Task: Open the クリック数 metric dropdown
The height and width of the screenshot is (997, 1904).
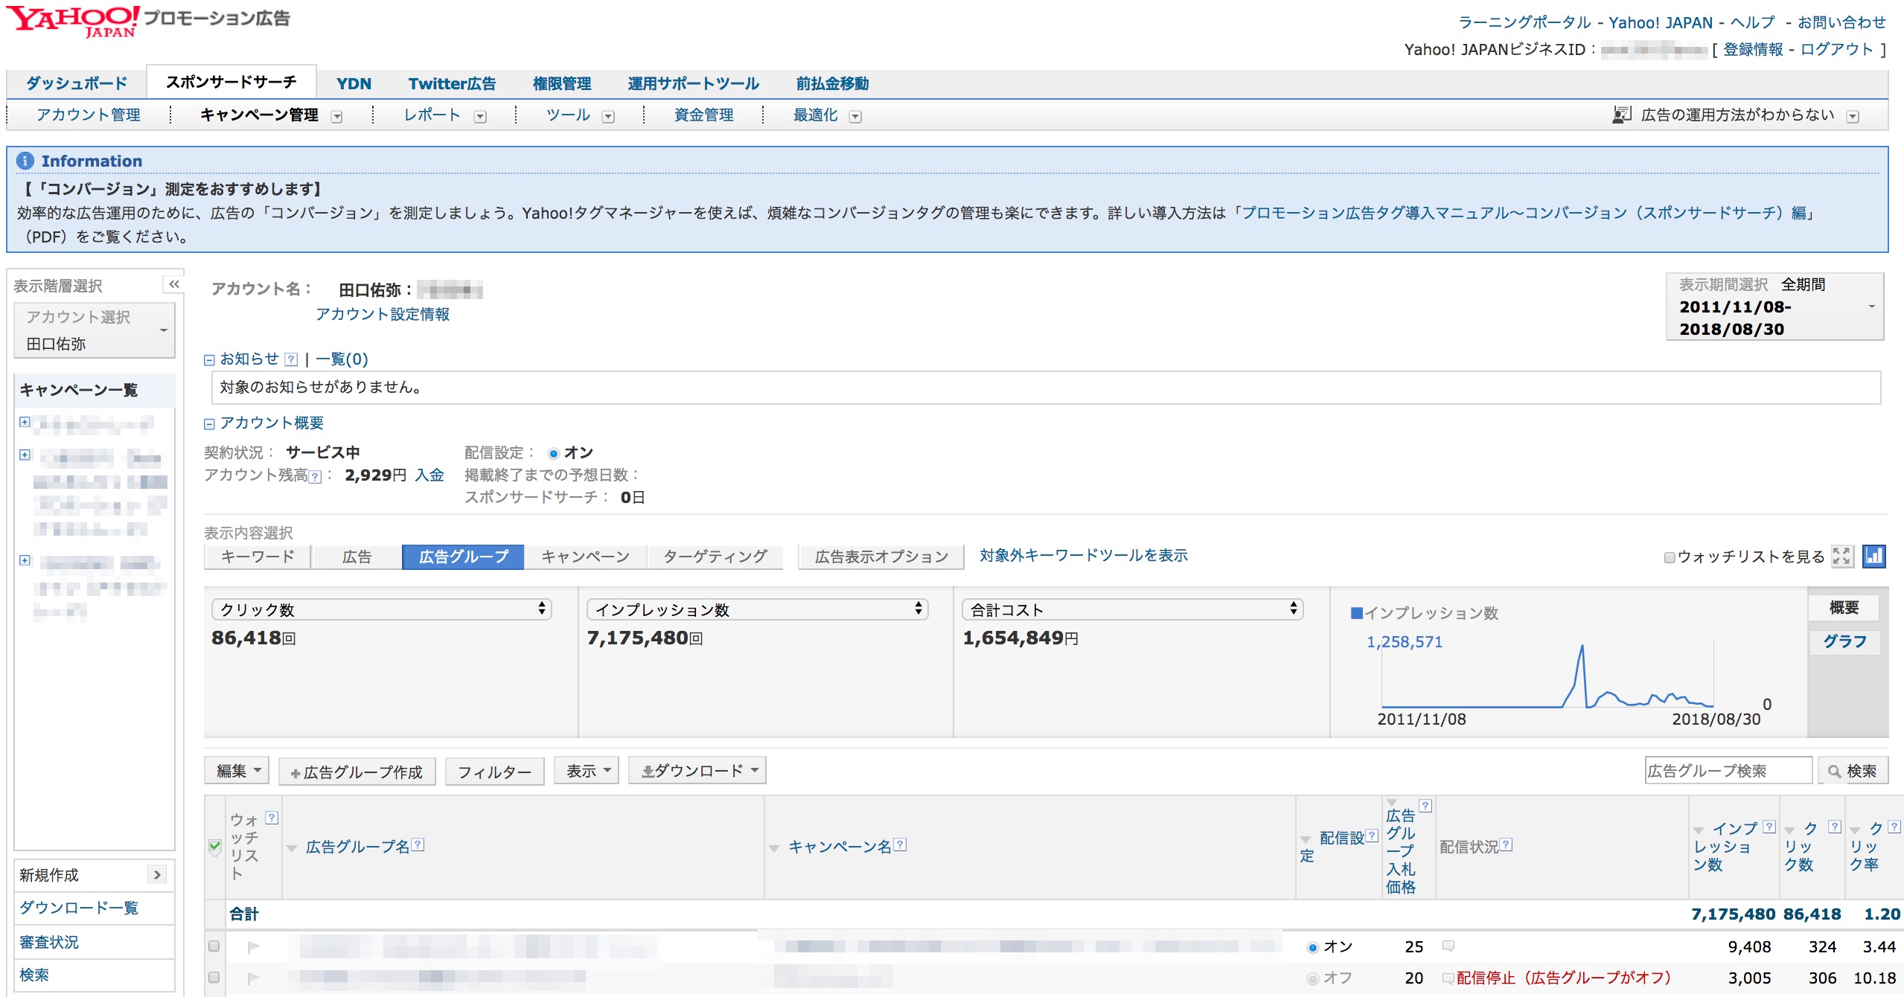Action: coord(381,609)
